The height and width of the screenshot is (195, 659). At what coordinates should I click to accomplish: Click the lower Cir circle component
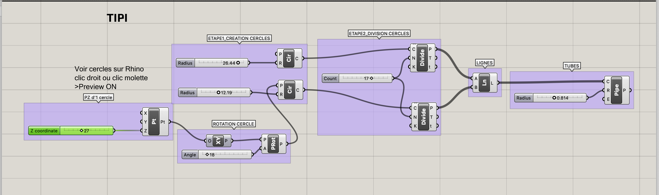point(290,90)
